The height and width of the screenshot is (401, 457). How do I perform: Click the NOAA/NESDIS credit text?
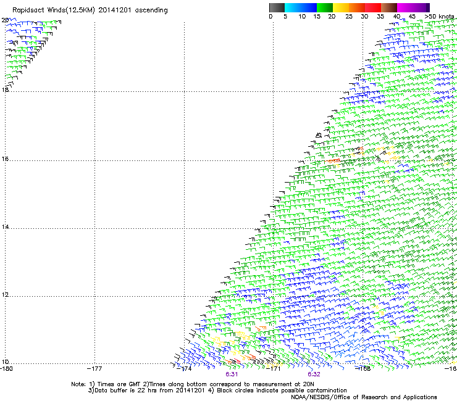(364, 397)
